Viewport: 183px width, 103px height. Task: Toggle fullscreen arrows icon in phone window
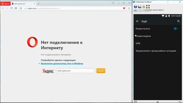pos(148,7)
